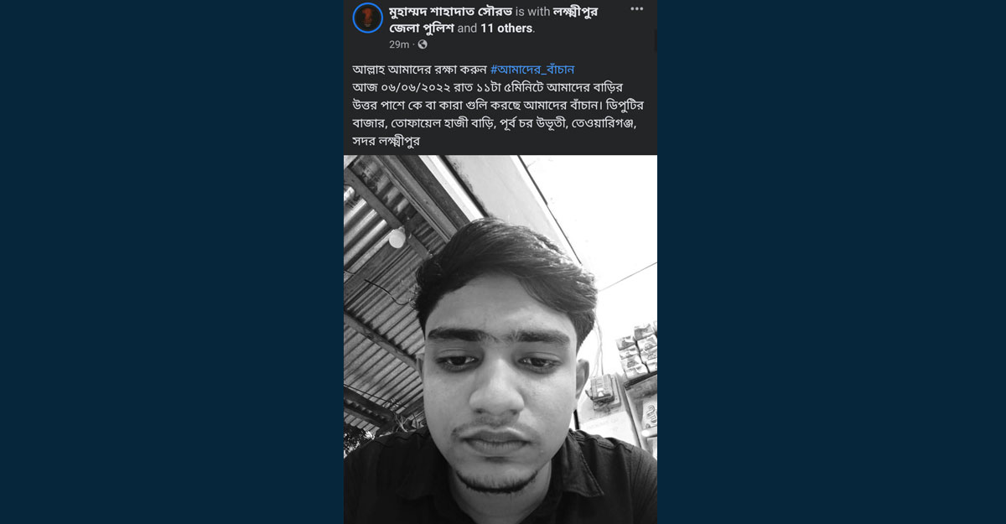Open the three-dot post options menu
Viewport: 1006px width, 524px height.
tap(637, 9)
